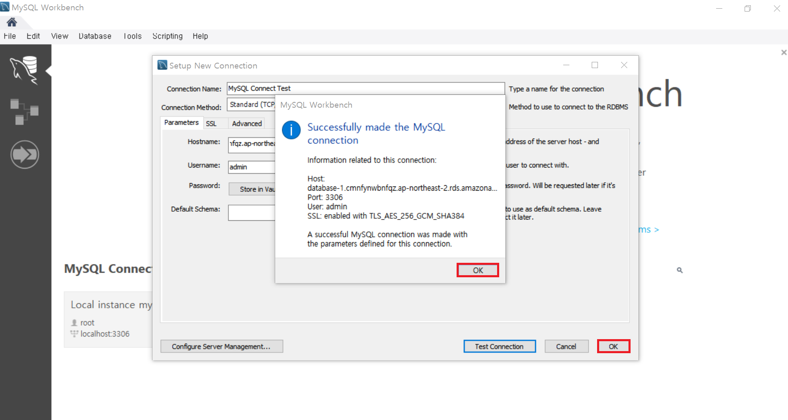
Task: Click the Store in Vault button
Action: click(252, 189)
